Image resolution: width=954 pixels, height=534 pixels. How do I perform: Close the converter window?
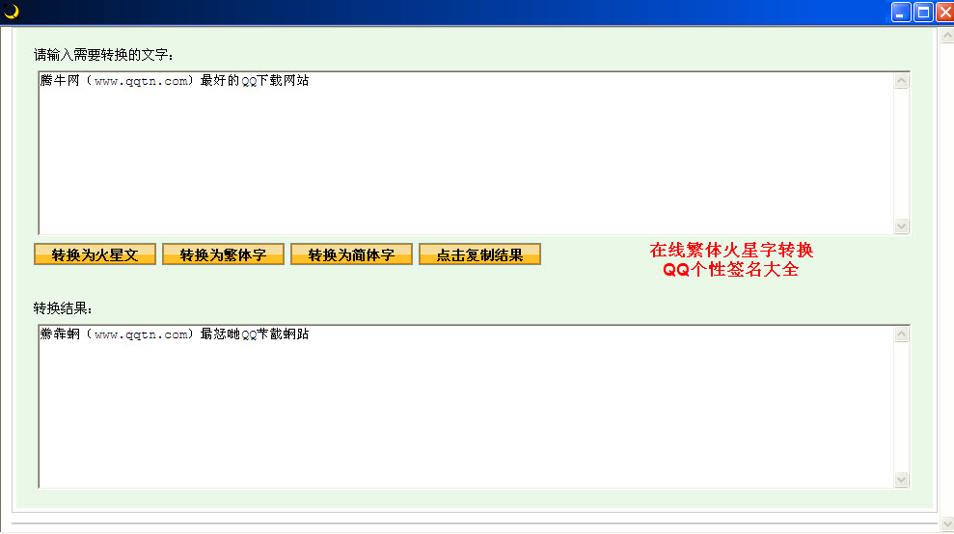[942, 12]
